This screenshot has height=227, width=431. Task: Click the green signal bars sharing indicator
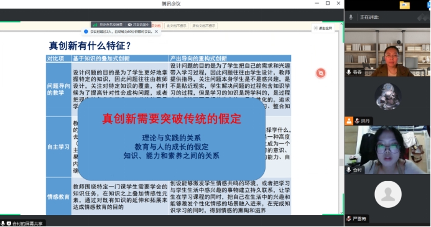coord(95,25)
